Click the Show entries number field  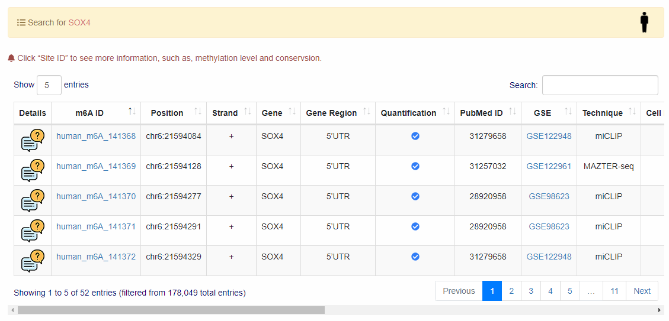pyautogui.click(x=49, y=85)
